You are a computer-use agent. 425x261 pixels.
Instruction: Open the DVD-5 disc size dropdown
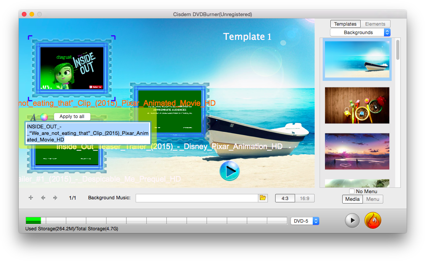[305, 221]
